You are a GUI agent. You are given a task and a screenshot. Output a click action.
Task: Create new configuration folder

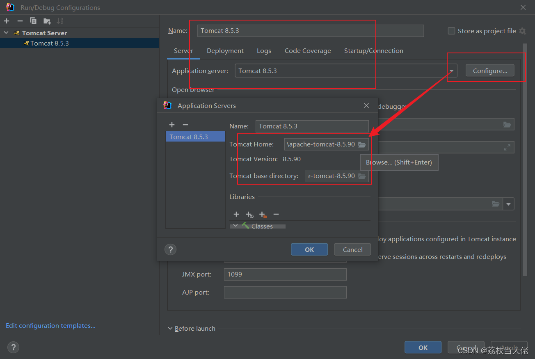[x=47, y=21]
